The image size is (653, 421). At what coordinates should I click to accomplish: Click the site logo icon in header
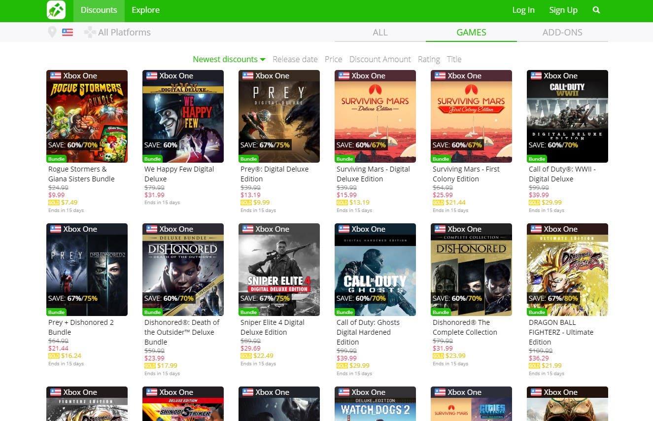tap(56, 10)
